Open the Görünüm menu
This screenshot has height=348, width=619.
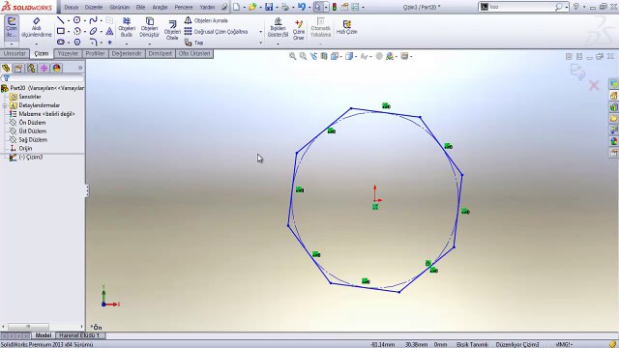pos(119,7)
